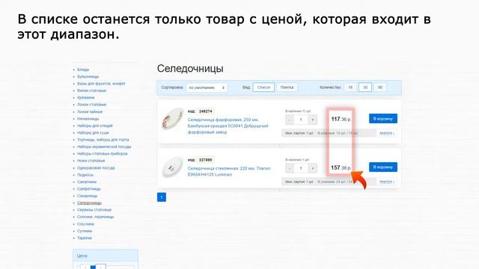Click the product code 248274

tap(206, 111)
